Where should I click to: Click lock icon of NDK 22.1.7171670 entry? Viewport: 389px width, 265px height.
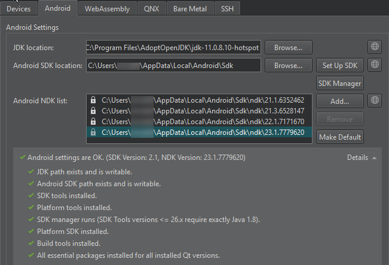[x=93, y=122]
